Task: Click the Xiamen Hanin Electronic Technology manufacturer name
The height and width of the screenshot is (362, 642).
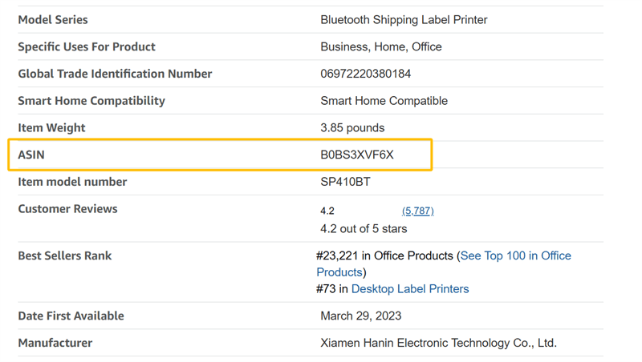Action: 438,343
